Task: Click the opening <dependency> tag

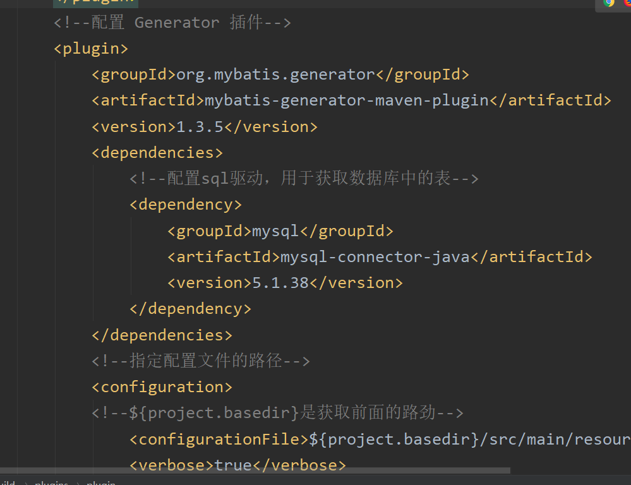Action: point(186,205)
